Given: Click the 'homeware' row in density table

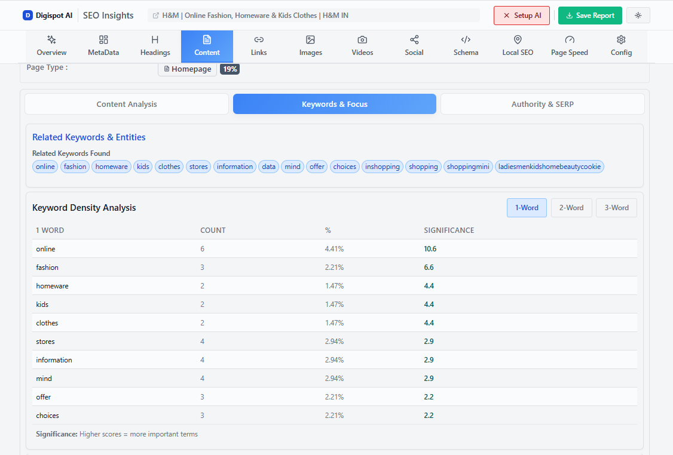Looking at the screenshot, I should [x=334, y=285].
